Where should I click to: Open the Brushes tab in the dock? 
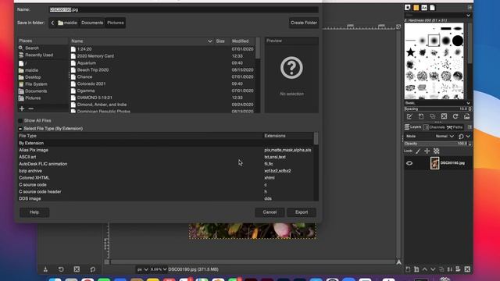pyautogui.click(x=408, y=8)
